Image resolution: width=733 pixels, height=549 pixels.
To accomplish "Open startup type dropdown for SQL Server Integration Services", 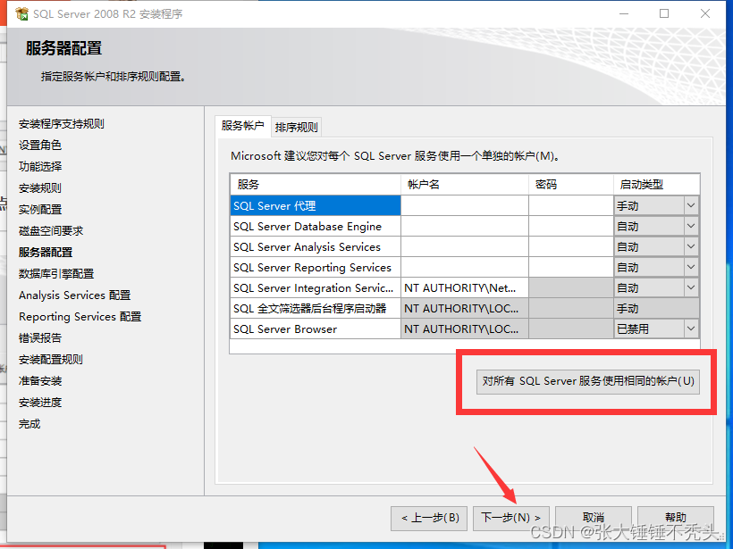I will click(690, 287).
